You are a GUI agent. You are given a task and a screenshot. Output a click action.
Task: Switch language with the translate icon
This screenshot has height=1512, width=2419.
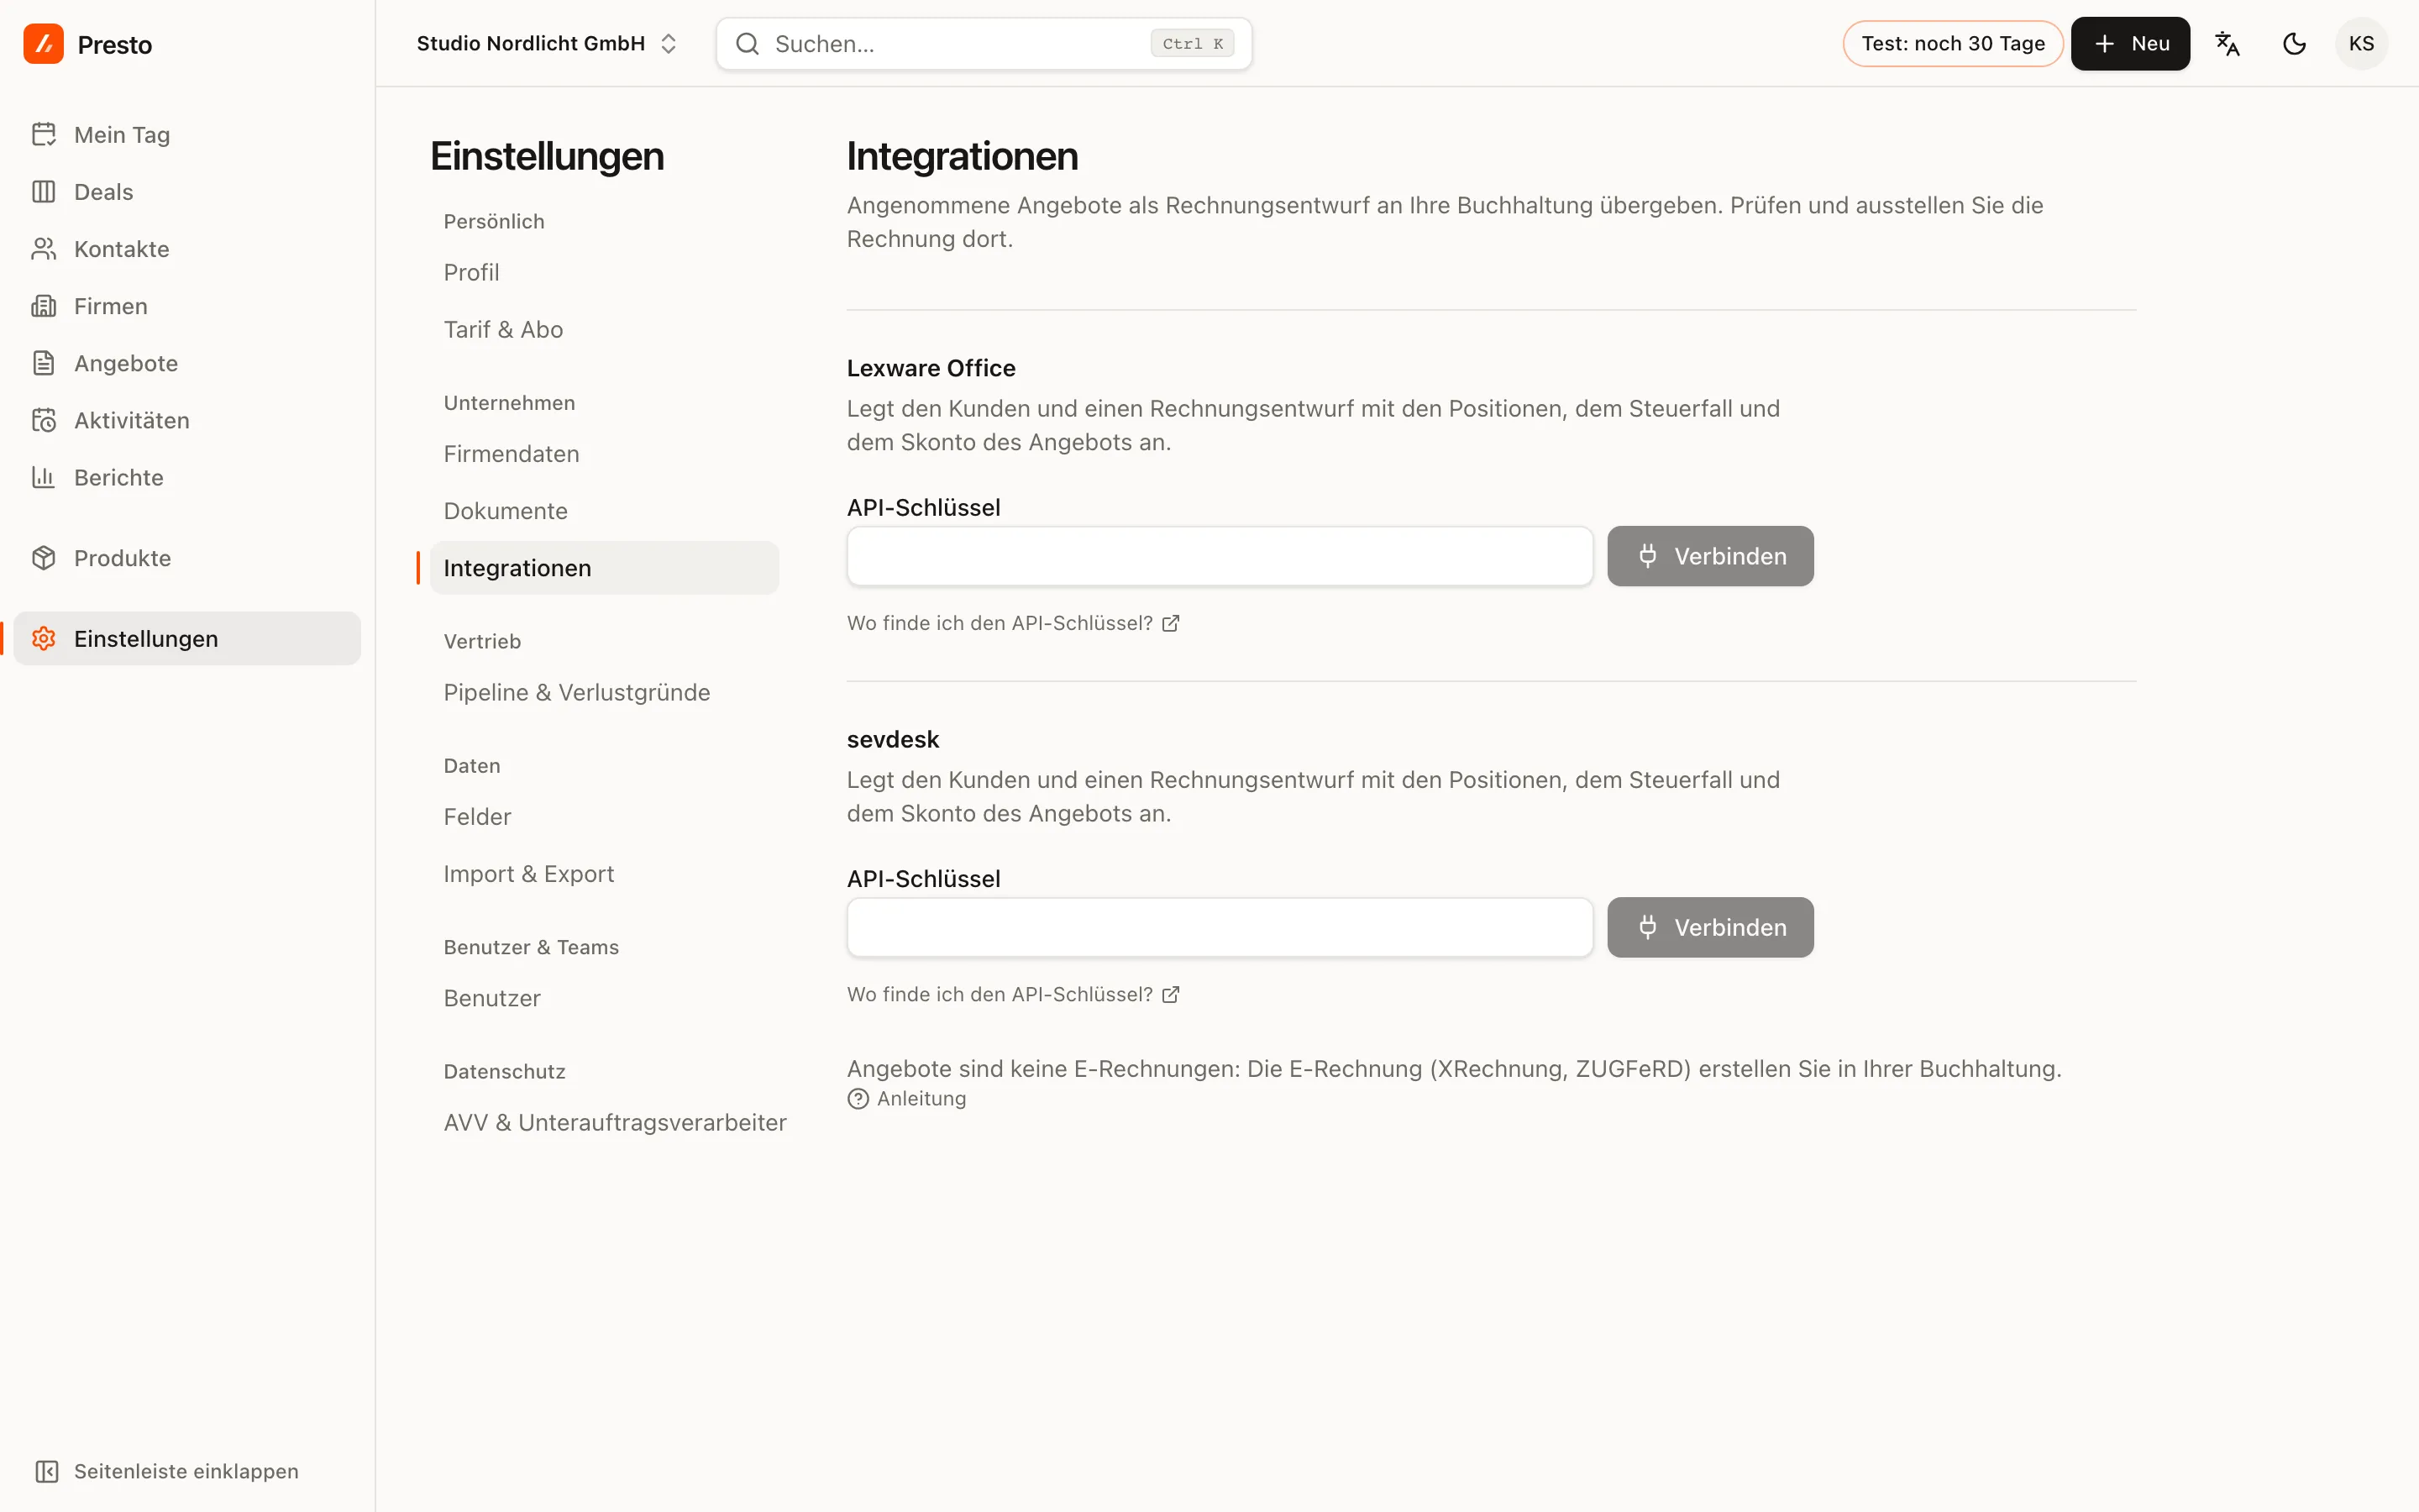(x=2227, y=43)
